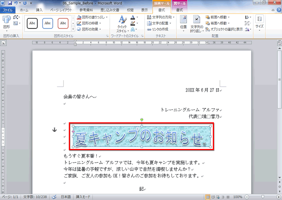Switch to the 参考資料 tab
This screenshot has width=282, height=200.
coord(86,10)
